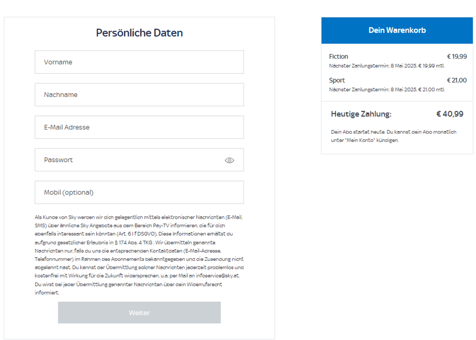Screen dimensions: 476x340
Task: Show the password using the eye icon
Action: click(229, 160)
